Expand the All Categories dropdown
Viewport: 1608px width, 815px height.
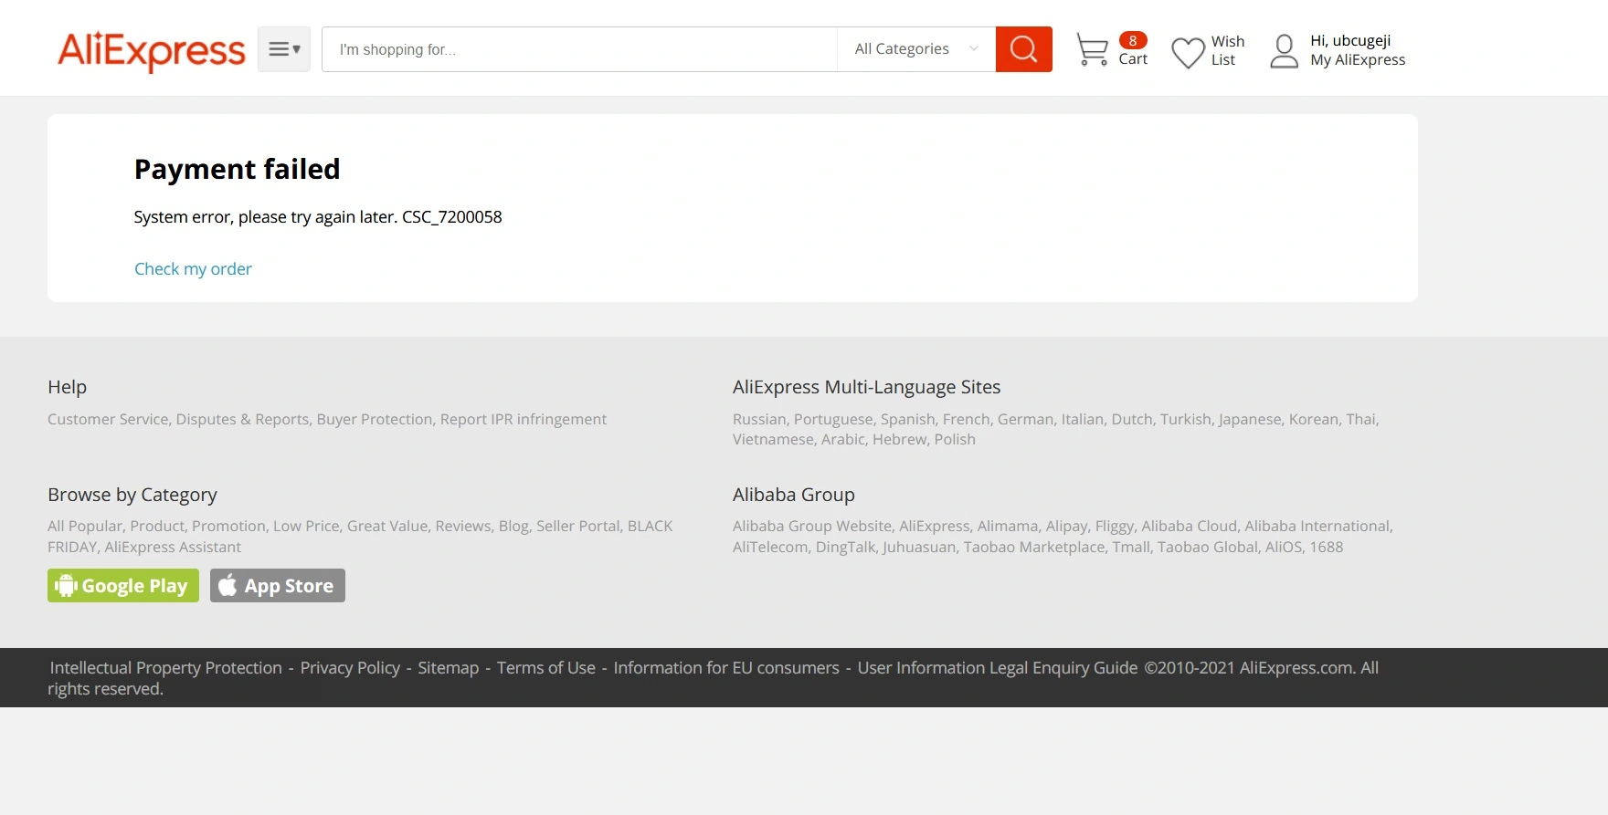(916, 49)
